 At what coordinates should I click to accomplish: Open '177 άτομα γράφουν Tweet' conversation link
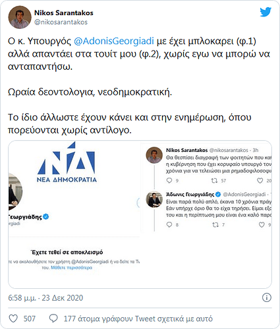point(138,318)
